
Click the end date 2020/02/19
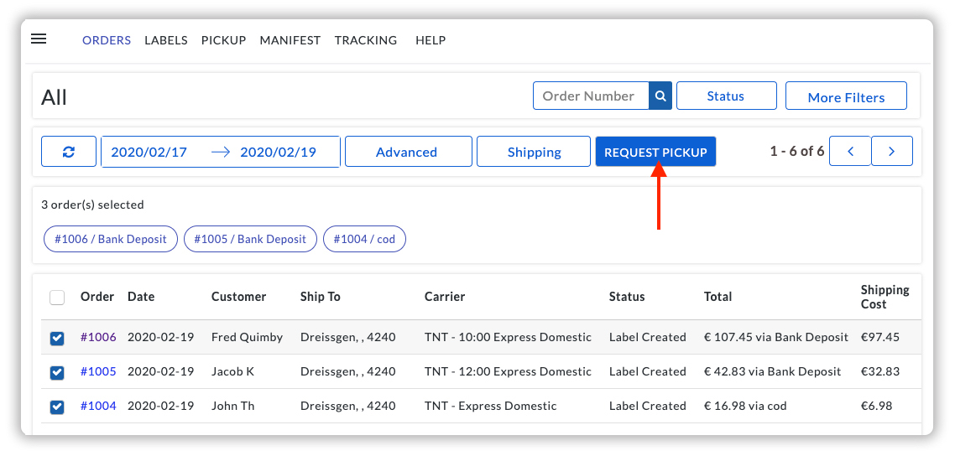point(279,152)
